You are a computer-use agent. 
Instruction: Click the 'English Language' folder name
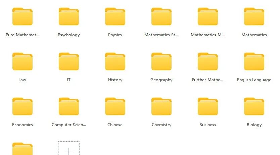[x=254, y=80]
